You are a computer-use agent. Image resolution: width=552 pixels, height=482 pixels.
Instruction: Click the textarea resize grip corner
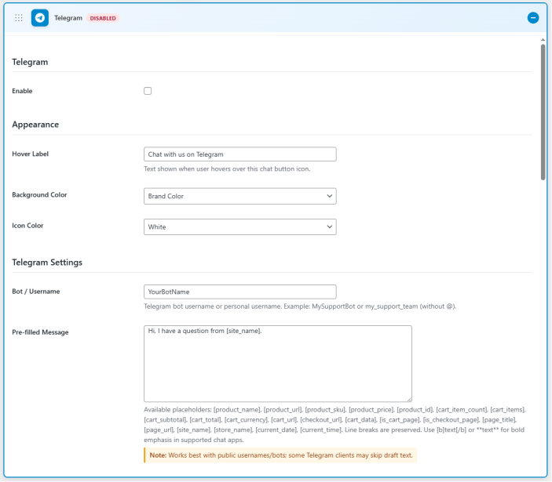(x=409, y=400)
